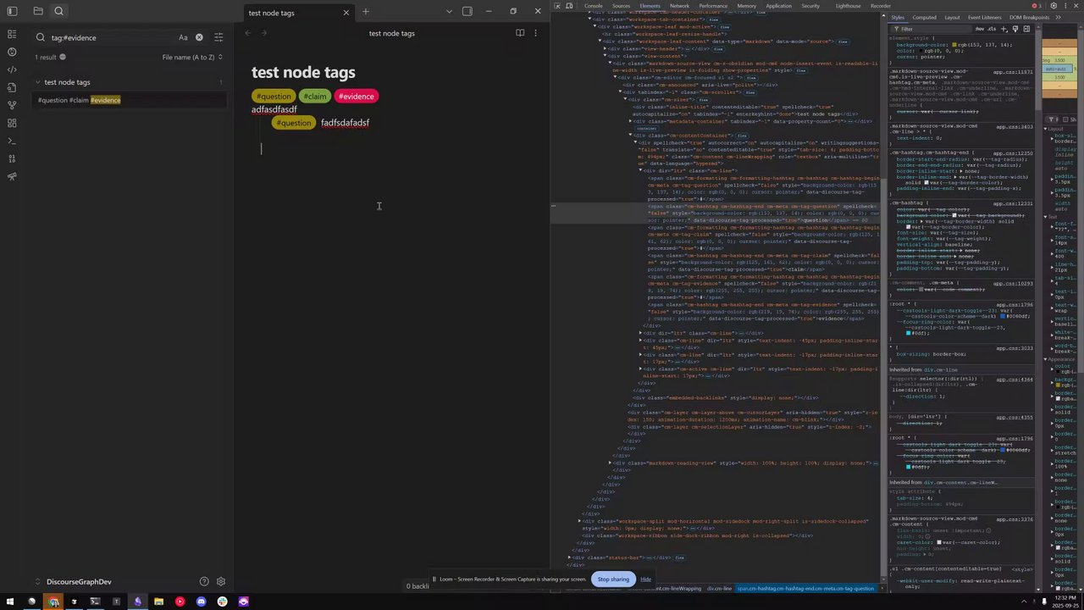Open Chrome from the taskbar
The height and width of the screenshot is (610, 1084).
(53, 602)
